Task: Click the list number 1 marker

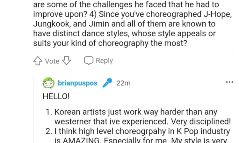Action: [48, 112]
